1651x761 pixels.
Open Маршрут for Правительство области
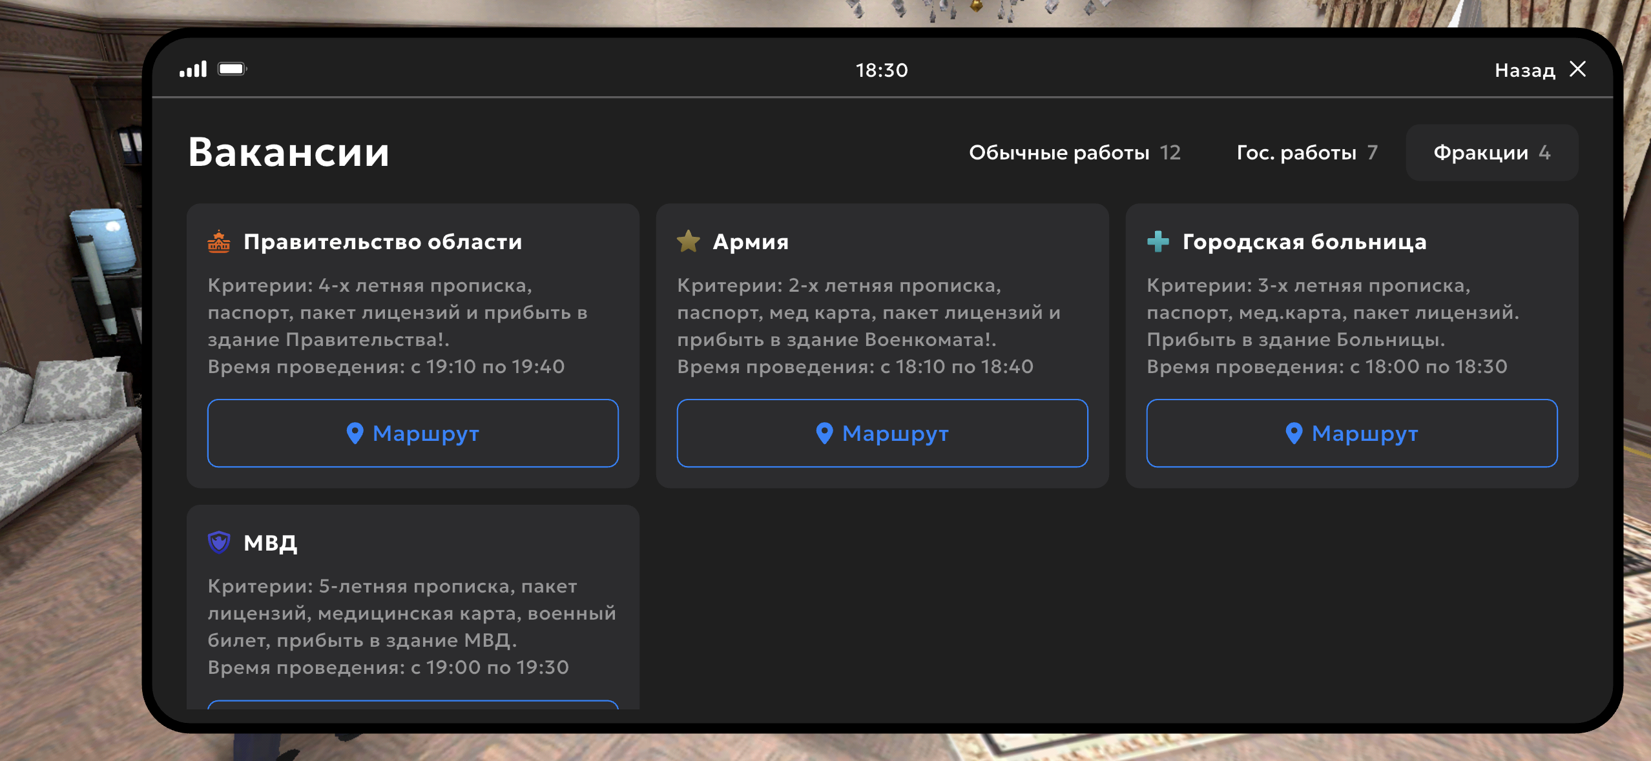coord(413,433)
